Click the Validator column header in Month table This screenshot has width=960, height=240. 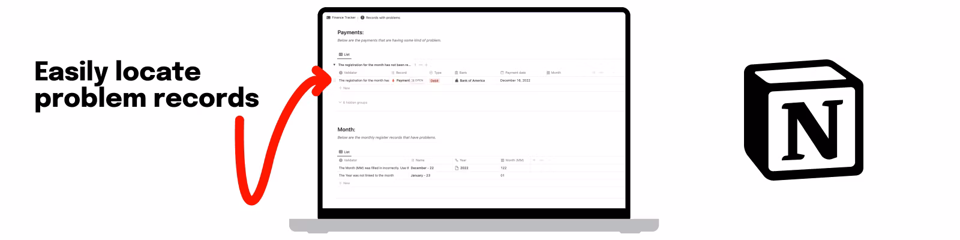350,160
